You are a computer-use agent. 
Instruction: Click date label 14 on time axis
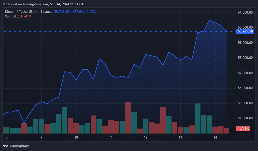tap(215, 137)
